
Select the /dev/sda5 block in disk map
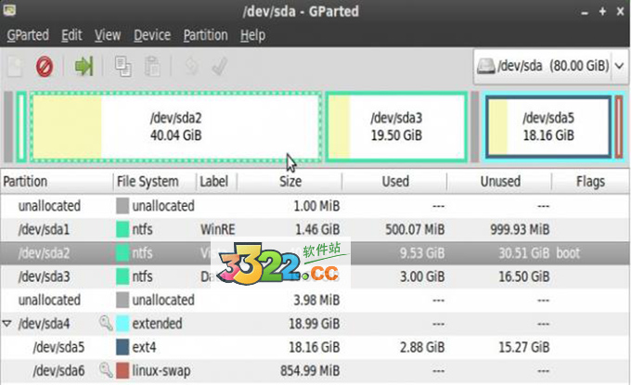(x=547, y=127)
